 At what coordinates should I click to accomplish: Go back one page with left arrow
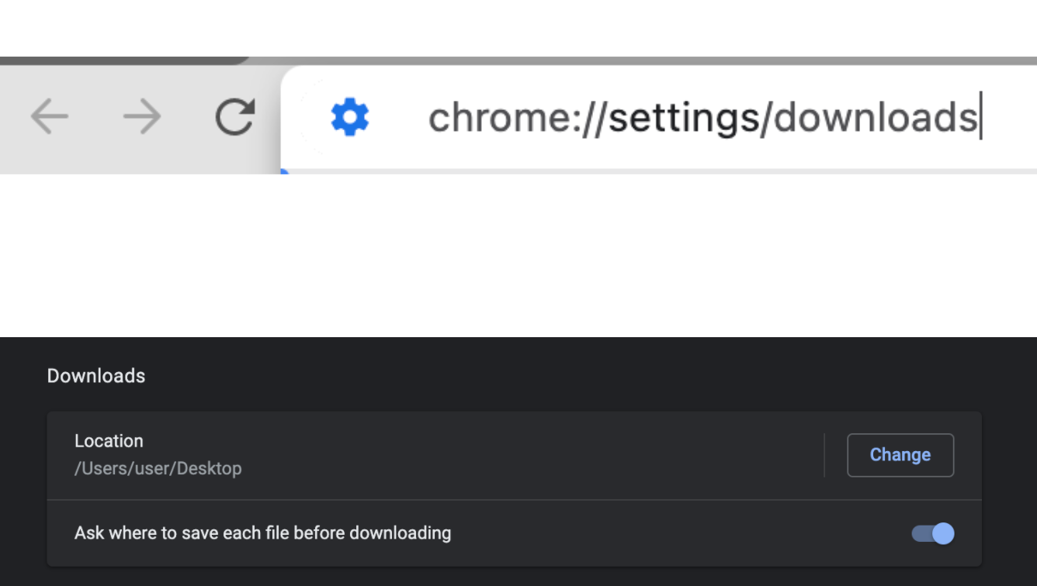(50, 117)
